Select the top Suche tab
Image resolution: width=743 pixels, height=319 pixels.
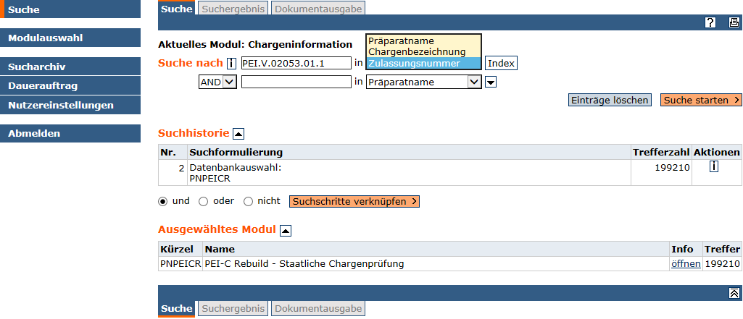tap(176, 9)
